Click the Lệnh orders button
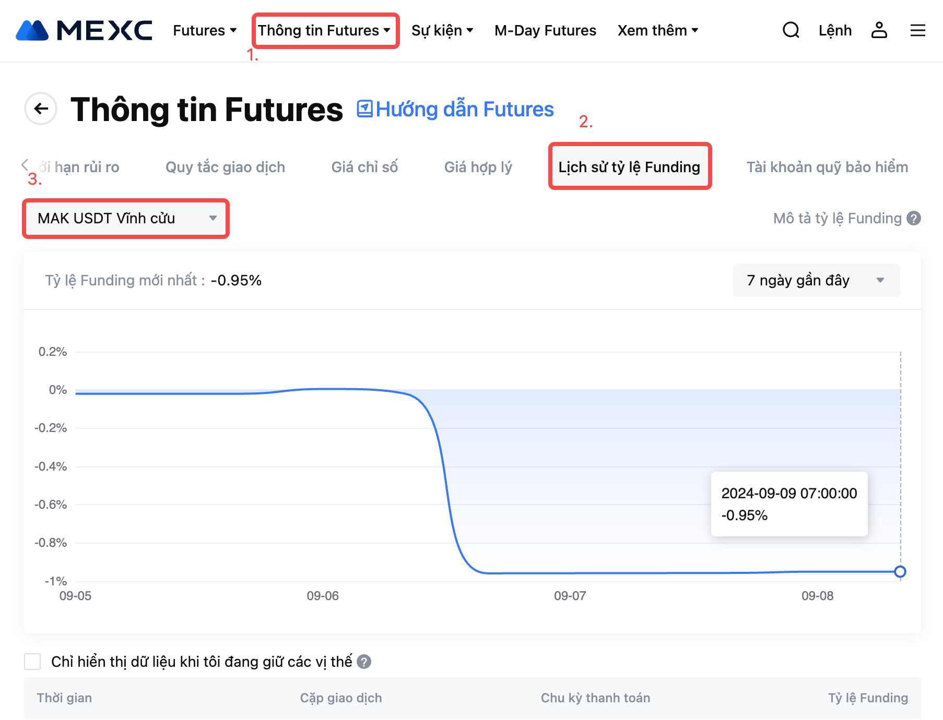 click(835, 30)
